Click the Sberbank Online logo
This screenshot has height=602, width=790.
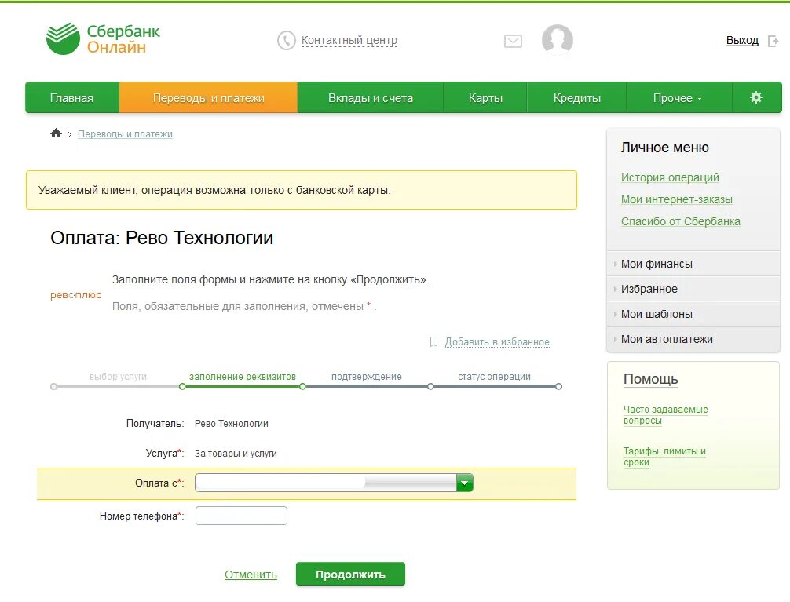(x=103, y=38)
